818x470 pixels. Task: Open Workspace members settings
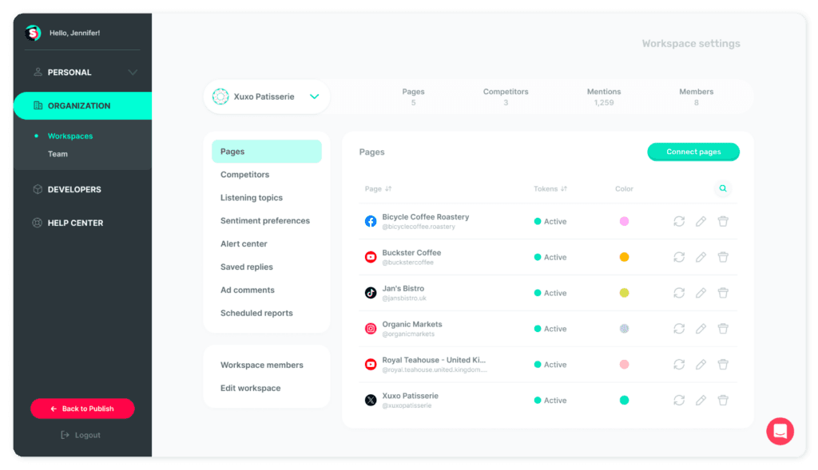(262, 365)
